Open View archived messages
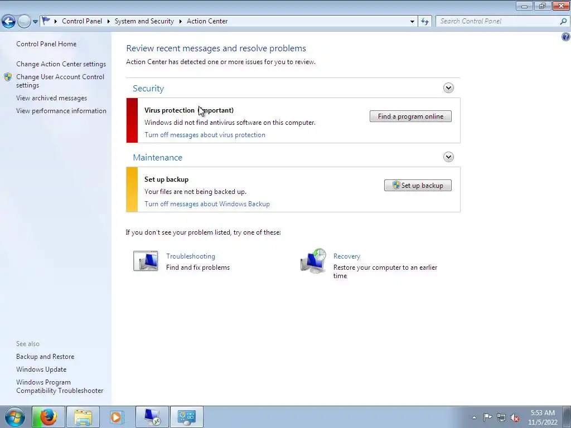This screenshot has width=571, height=428. 51,98
